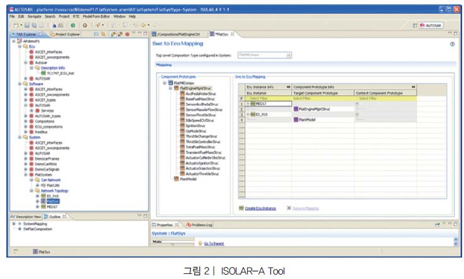This screenshot has width=464, height=279.
Task: Switch to the AUTOSAR perspective button
Action: [x=431, y=25]
